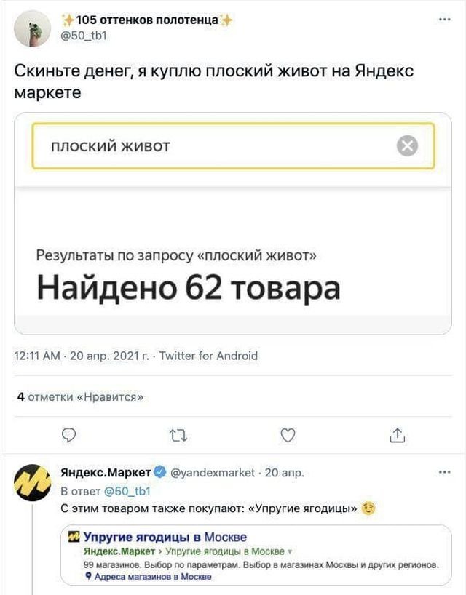Open the three-dot menu on the main tweet

[x=445, y=19]
